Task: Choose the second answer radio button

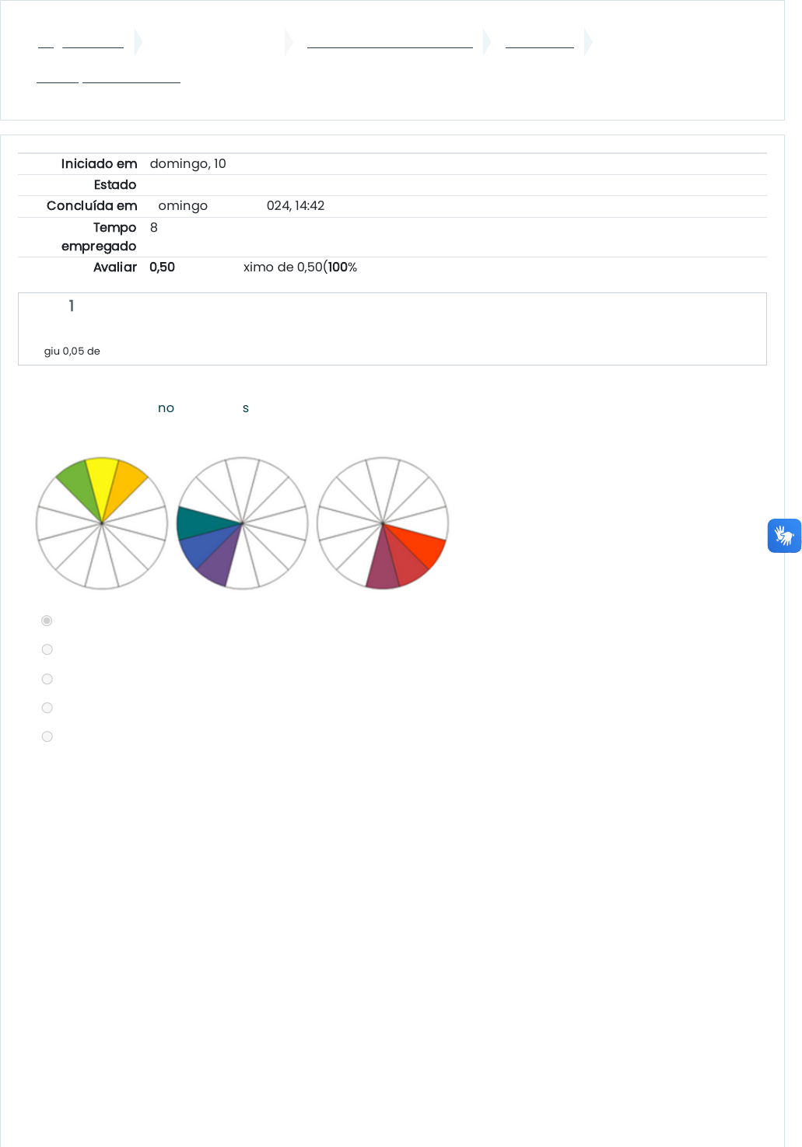Action: pyautogui.click(x=47, y=649)
